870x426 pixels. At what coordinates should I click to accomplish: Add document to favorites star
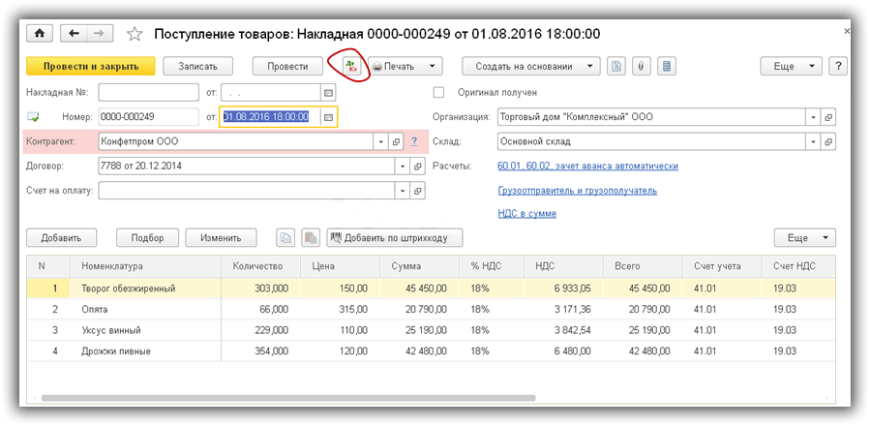pos(134,34)
